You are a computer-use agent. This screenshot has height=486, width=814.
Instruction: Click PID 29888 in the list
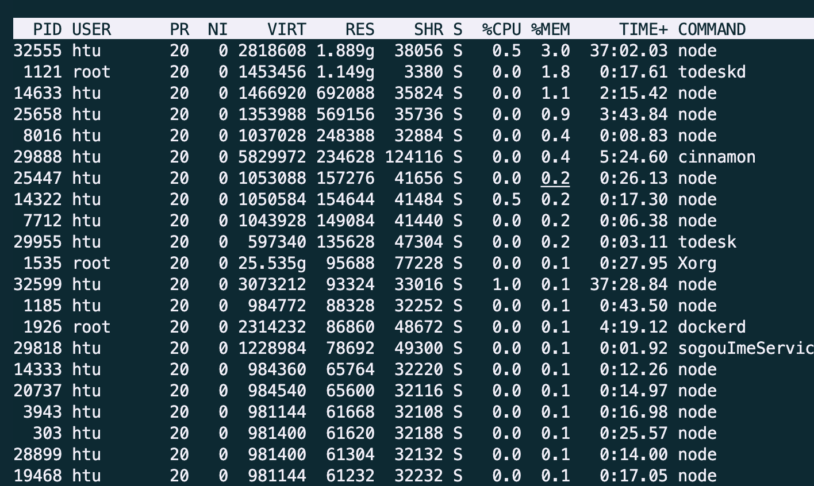tap(37, 157)
